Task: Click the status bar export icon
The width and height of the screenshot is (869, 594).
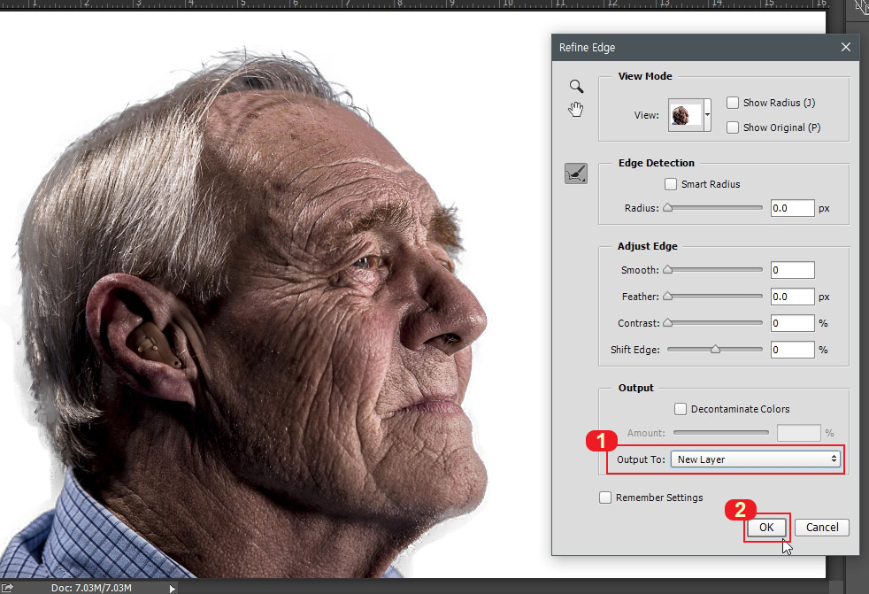Action: (x=7, y=587)
